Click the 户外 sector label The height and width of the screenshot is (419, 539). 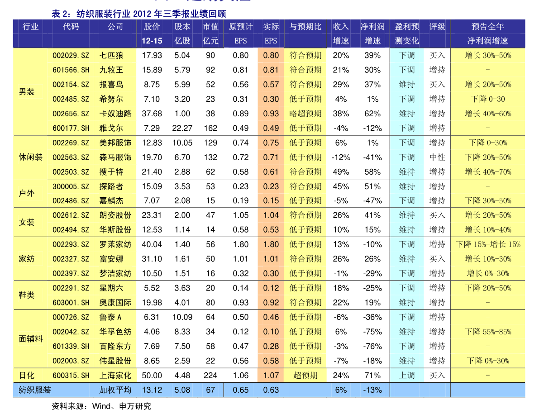coord(26,194)
